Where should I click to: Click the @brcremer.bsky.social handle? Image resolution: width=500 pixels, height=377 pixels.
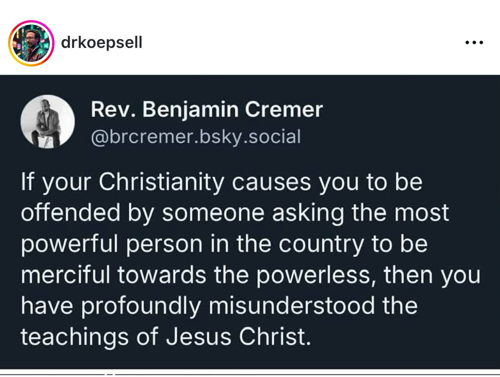point(196,137)
